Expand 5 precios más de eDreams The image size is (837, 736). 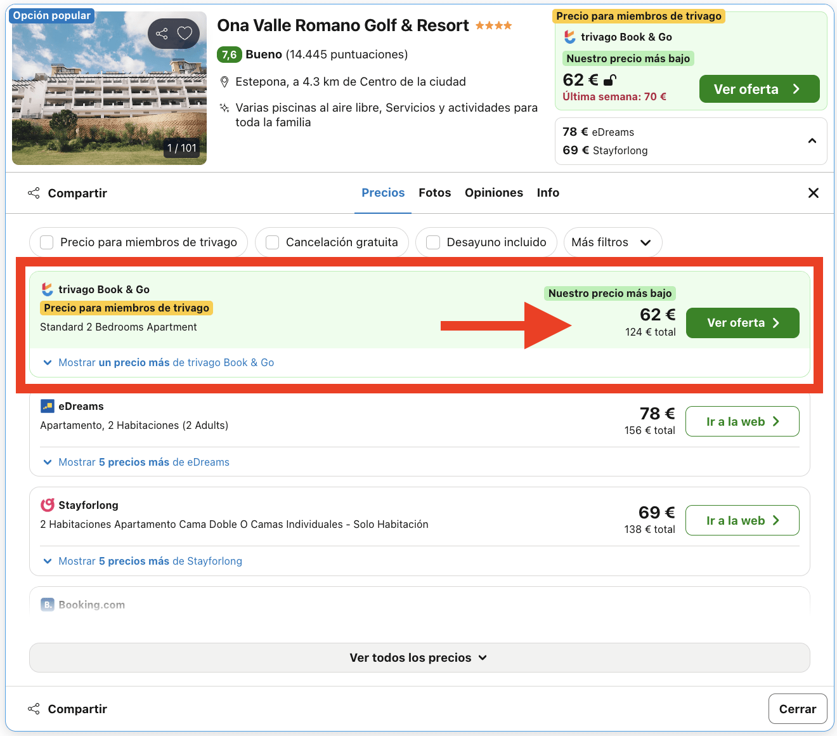click(143, 462)
